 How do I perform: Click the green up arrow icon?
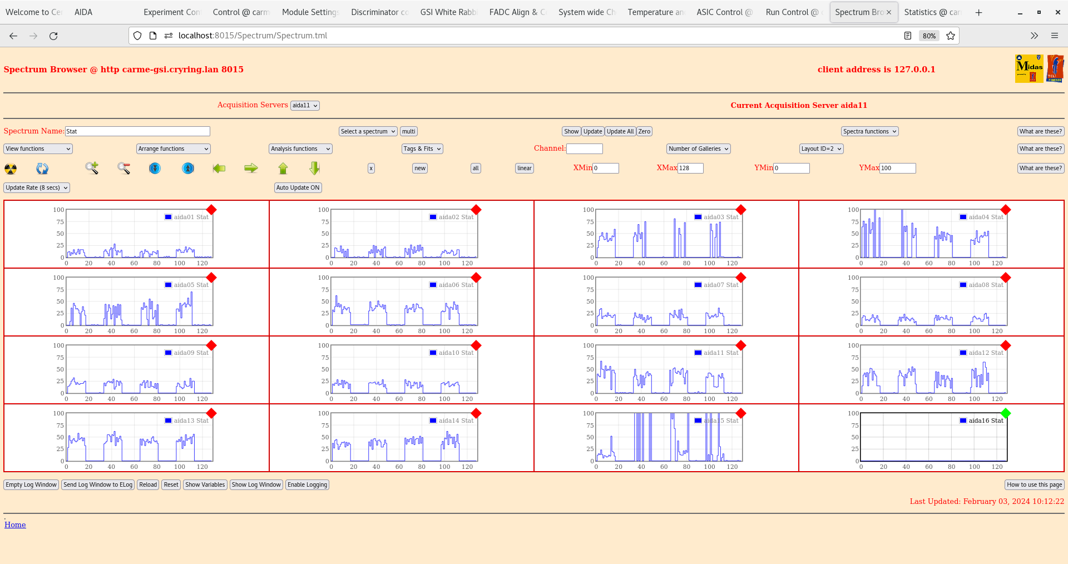click(x=283, y=168)
